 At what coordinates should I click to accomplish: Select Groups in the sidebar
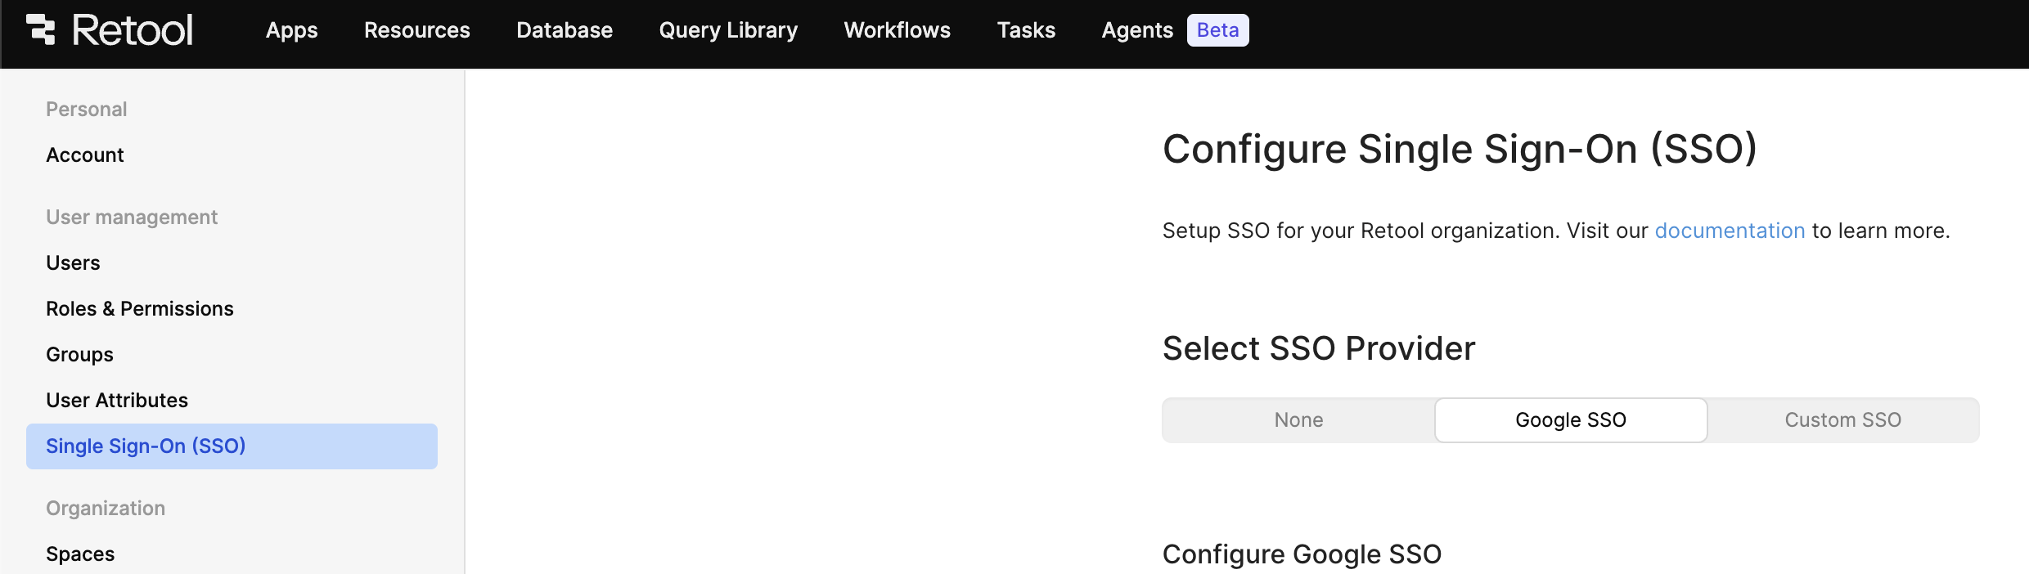(x=79, y=355)
